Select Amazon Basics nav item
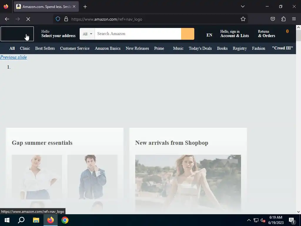Screen dimensions: 301x226 pos(108,48)
